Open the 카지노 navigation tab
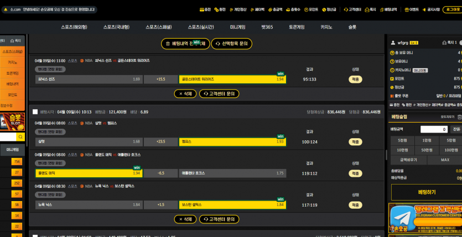 point(326,27)
